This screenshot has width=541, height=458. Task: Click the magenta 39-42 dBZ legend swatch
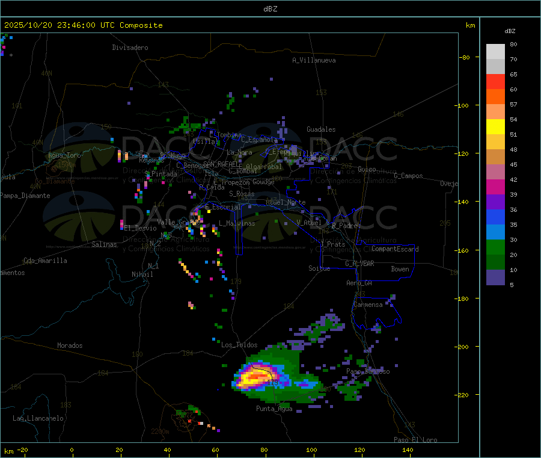(495, 187)
